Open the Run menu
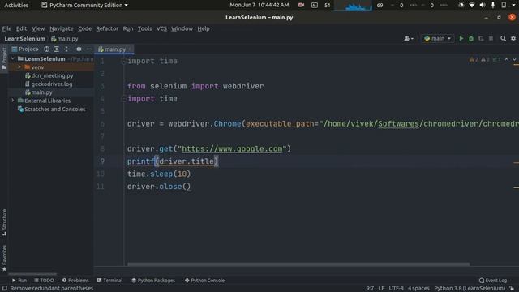Image resolution: width=519 pixels, height=292 pixels. (128, 28)
